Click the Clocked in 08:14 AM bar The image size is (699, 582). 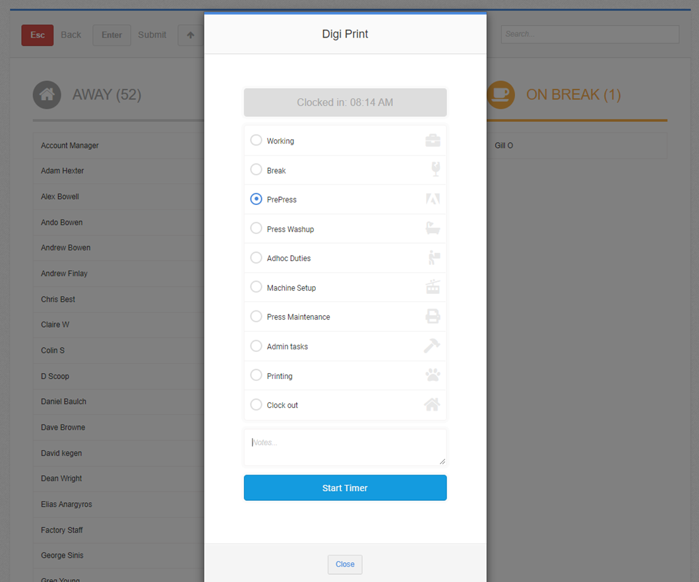(x=345, y=103)
